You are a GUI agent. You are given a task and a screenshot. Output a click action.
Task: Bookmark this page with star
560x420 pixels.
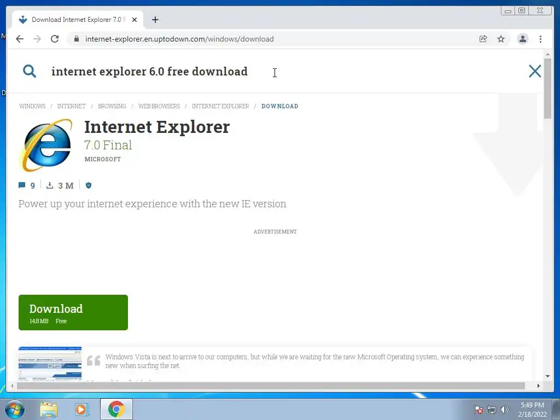[501, 39]
